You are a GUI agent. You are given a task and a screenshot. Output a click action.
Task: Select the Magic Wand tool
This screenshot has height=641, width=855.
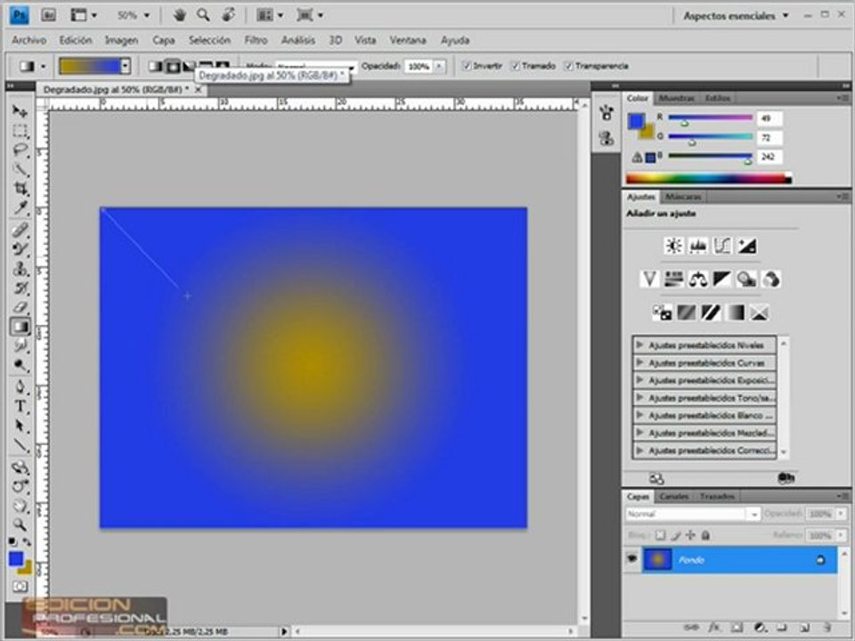pyautogui.click(x=20, y=170)
